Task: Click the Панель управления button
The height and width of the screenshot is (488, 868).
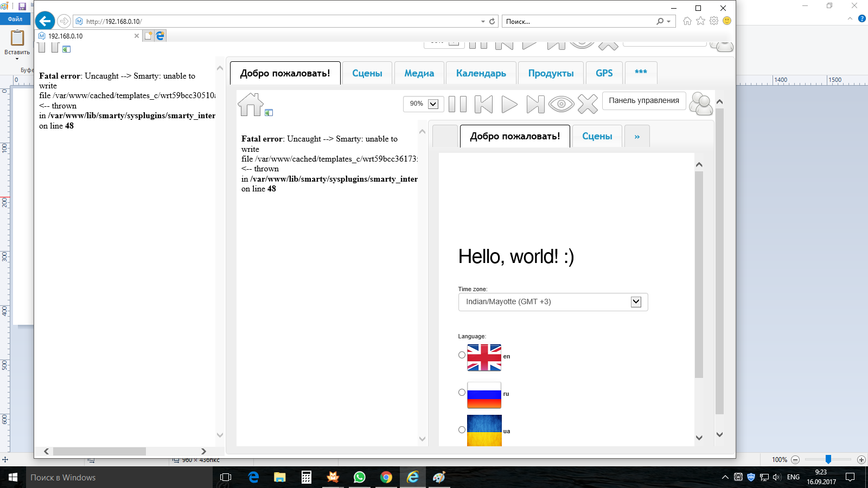Action: tap(643, 101)
